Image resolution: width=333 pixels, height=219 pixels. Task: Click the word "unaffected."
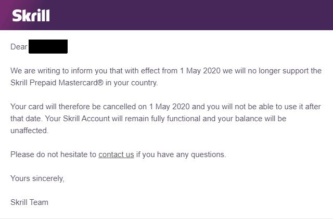click(x=29, y=131)
